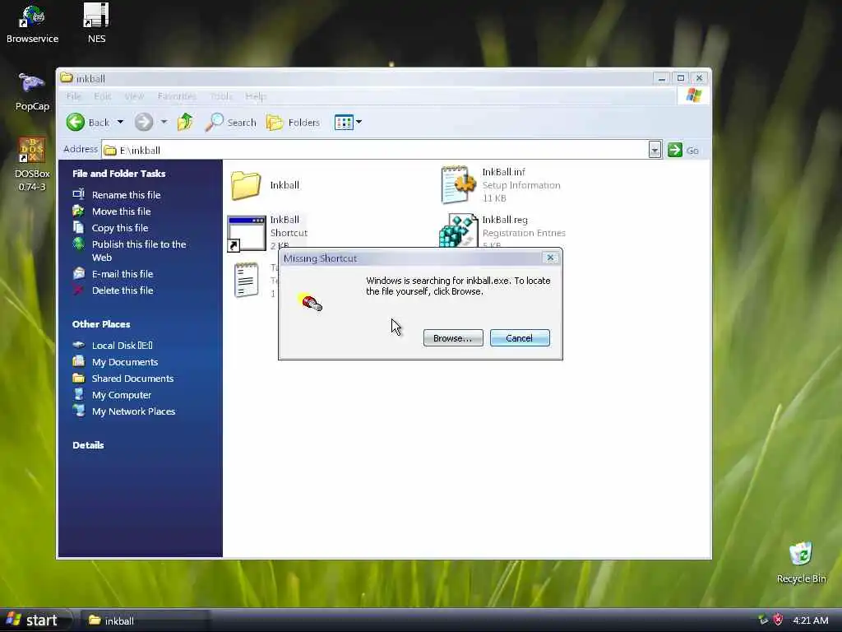Click the Rename this file icon
Screen dimensions: 842x632
78,194
